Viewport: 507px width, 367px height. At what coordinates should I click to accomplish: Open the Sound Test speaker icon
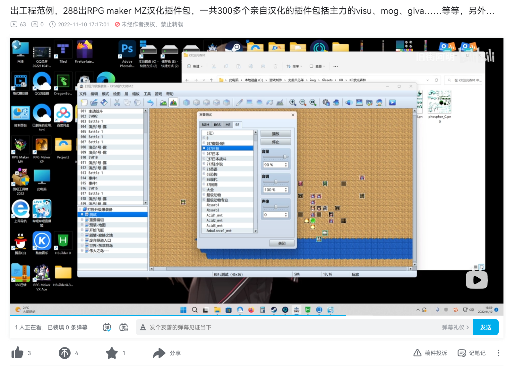point(349,103)
